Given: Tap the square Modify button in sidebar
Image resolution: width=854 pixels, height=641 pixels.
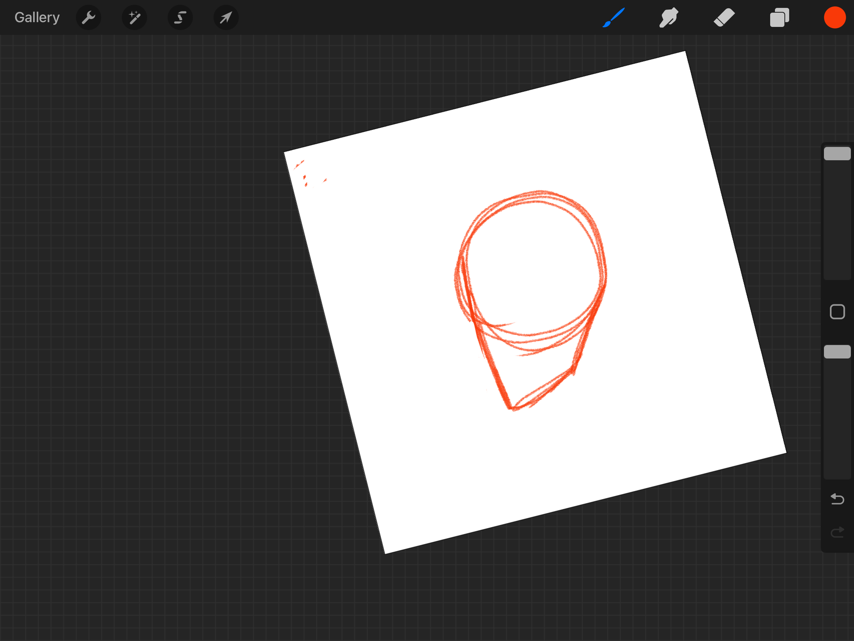Looking at the screenshot, I should pyautogui.click(x=837, y=312).
